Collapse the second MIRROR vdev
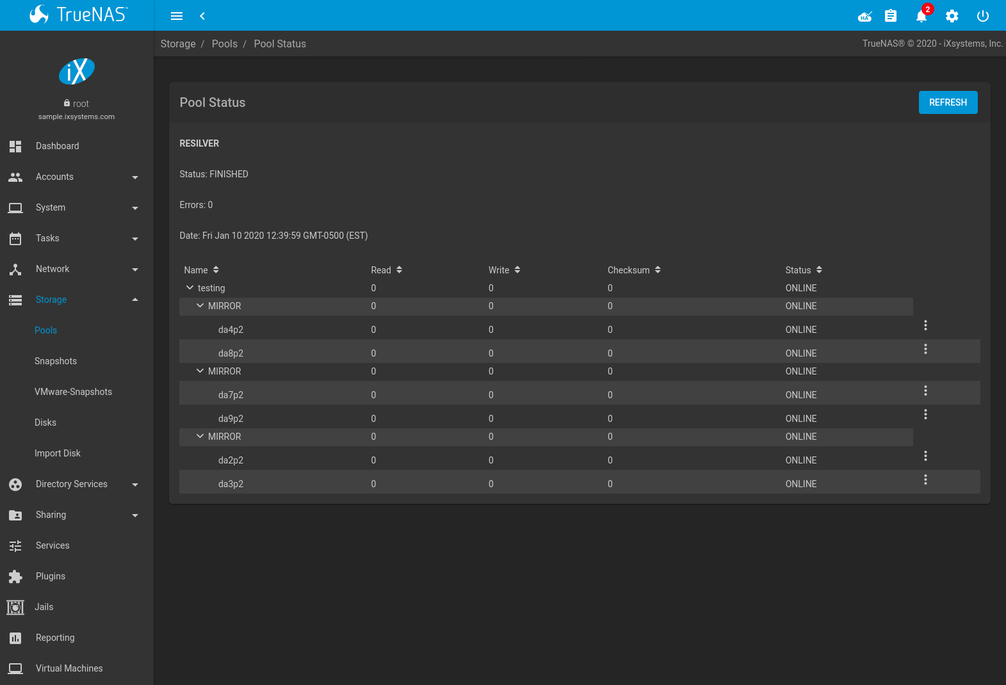Viewport: 1006px width, 685px height. click(200, 371)
